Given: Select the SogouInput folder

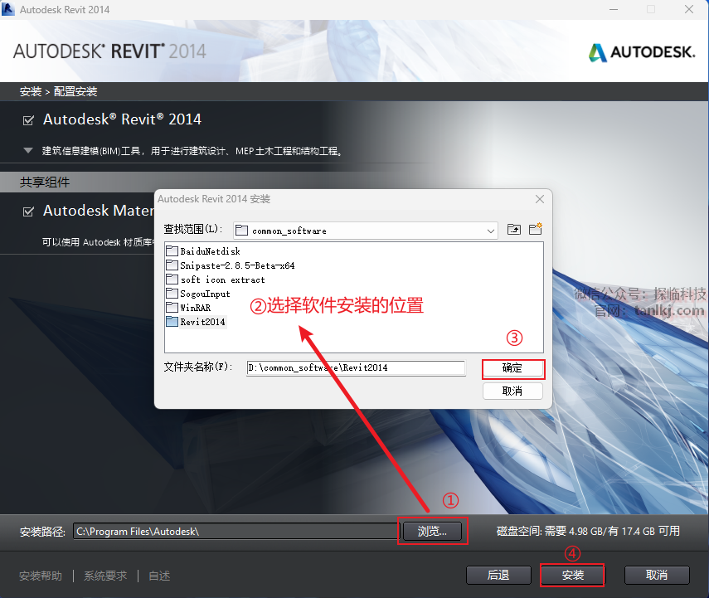Looking at the screenshot, I should [x=198, y=294].
